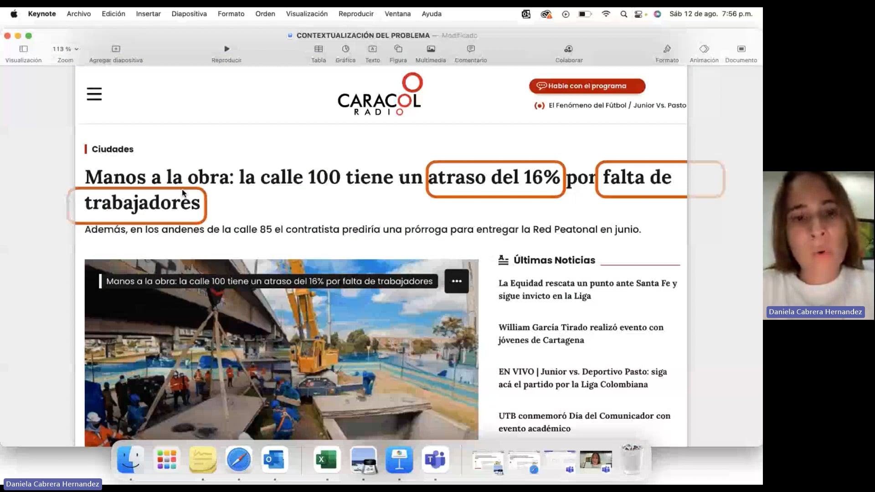Open the Visualización menu in menu bar
Screen dimensions: 875x492
pyautogui.click(x=307, y=14)
